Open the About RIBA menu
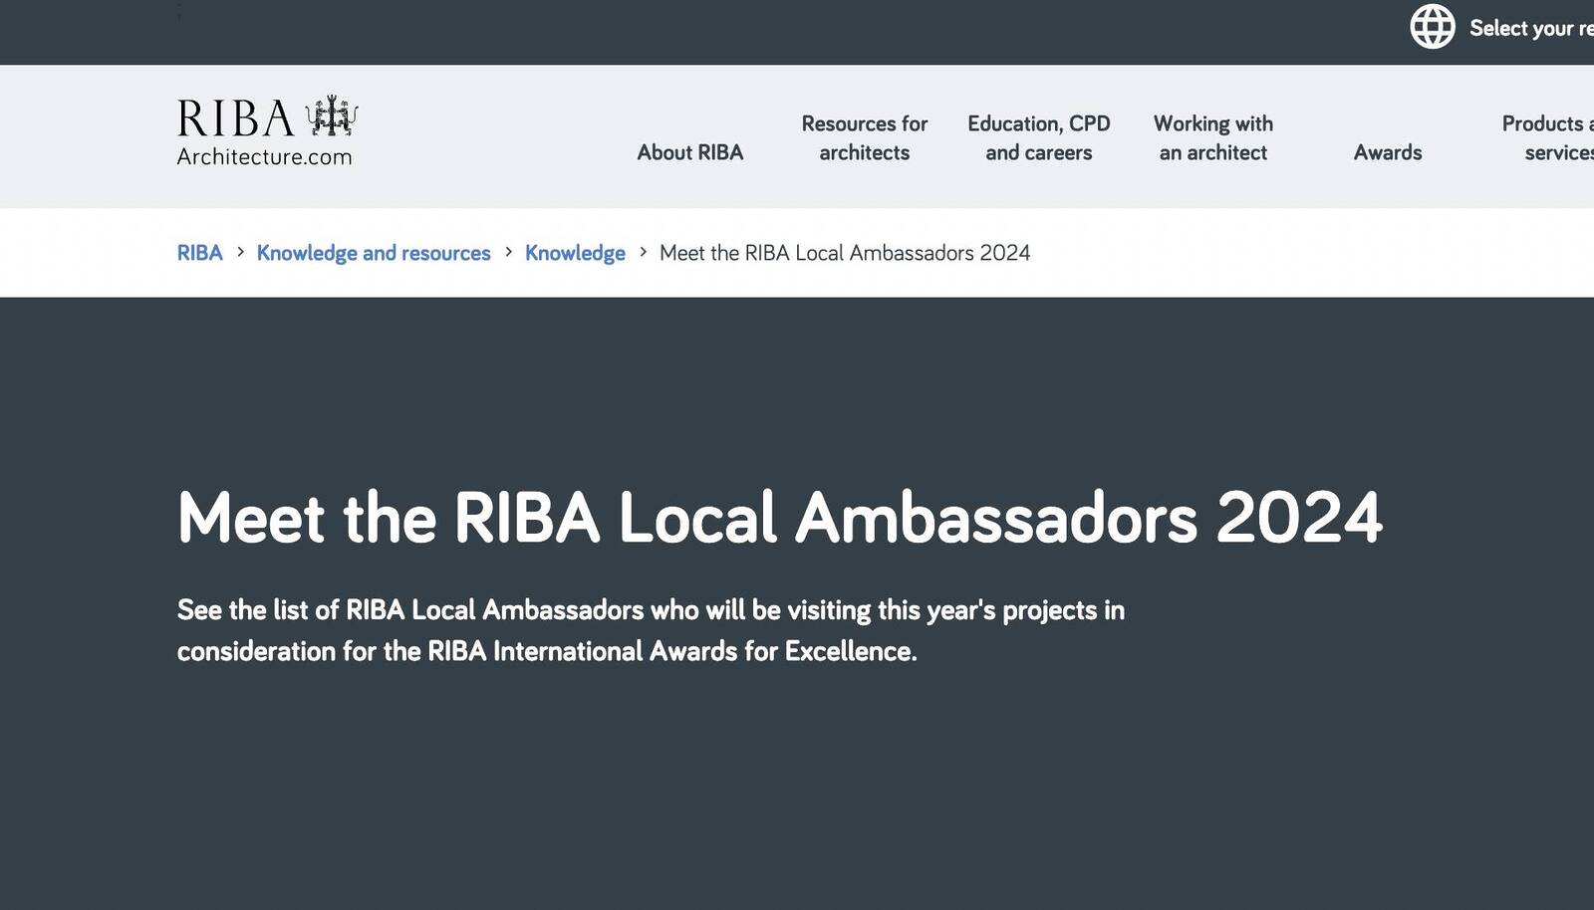1594x910 pixels. pos(689,152)
